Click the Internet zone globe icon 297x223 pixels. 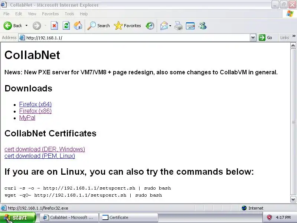pyautogui.click(x=244, y=208)
